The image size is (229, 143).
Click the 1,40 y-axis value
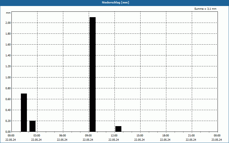point(8,55)
